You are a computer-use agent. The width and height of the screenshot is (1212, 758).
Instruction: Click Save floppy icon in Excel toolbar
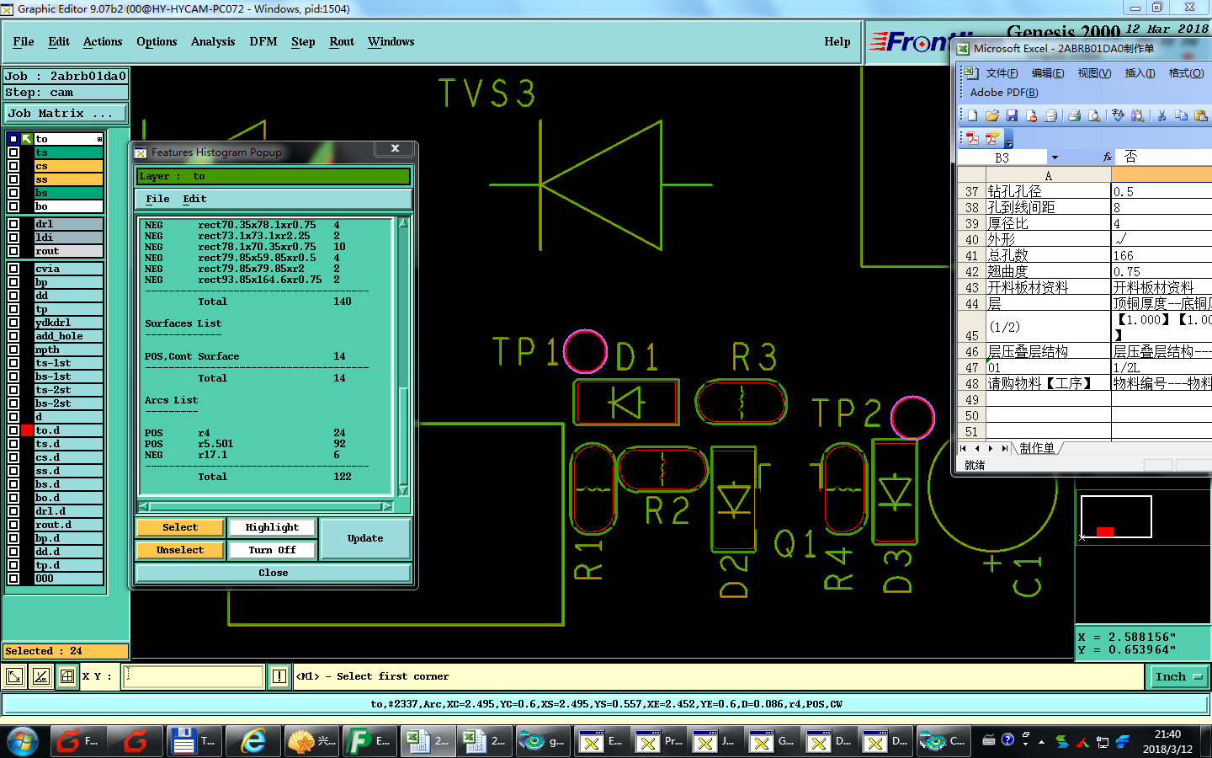pyautogui.click(x=1012, y=115)
